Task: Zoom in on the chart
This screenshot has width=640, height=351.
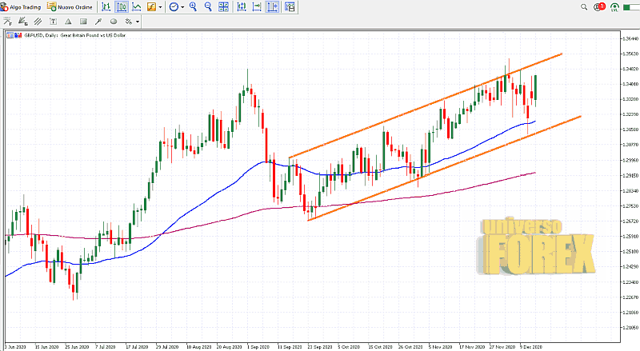Action: [x=194, y=7]
